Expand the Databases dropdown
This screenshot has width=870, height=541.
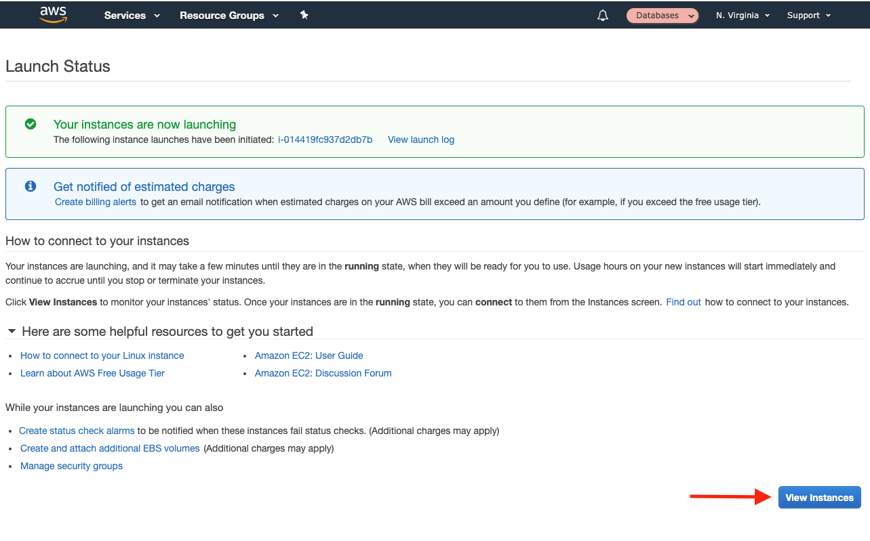662,15
